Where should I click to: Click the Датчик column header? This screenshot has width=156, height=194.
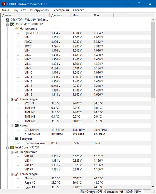[x=25, y=15]
